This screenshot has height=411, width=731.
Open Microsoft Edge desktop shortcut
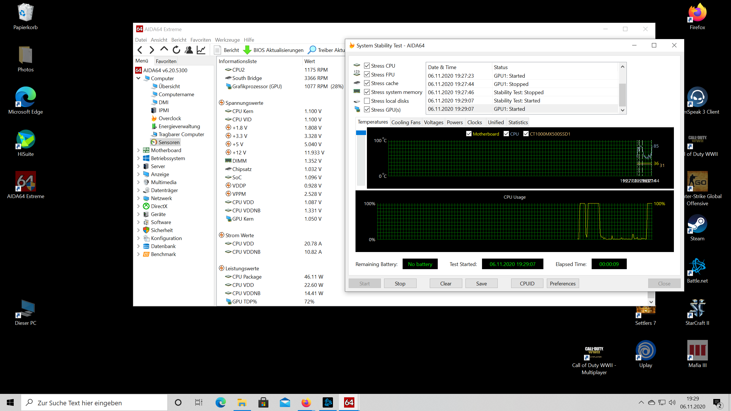[26, 100]
